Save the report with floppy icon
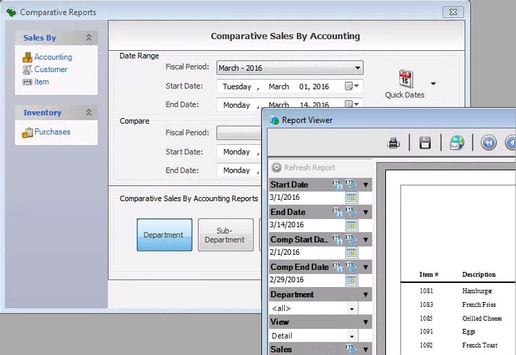This screenshot has width=516, height=355. [425, 143]
